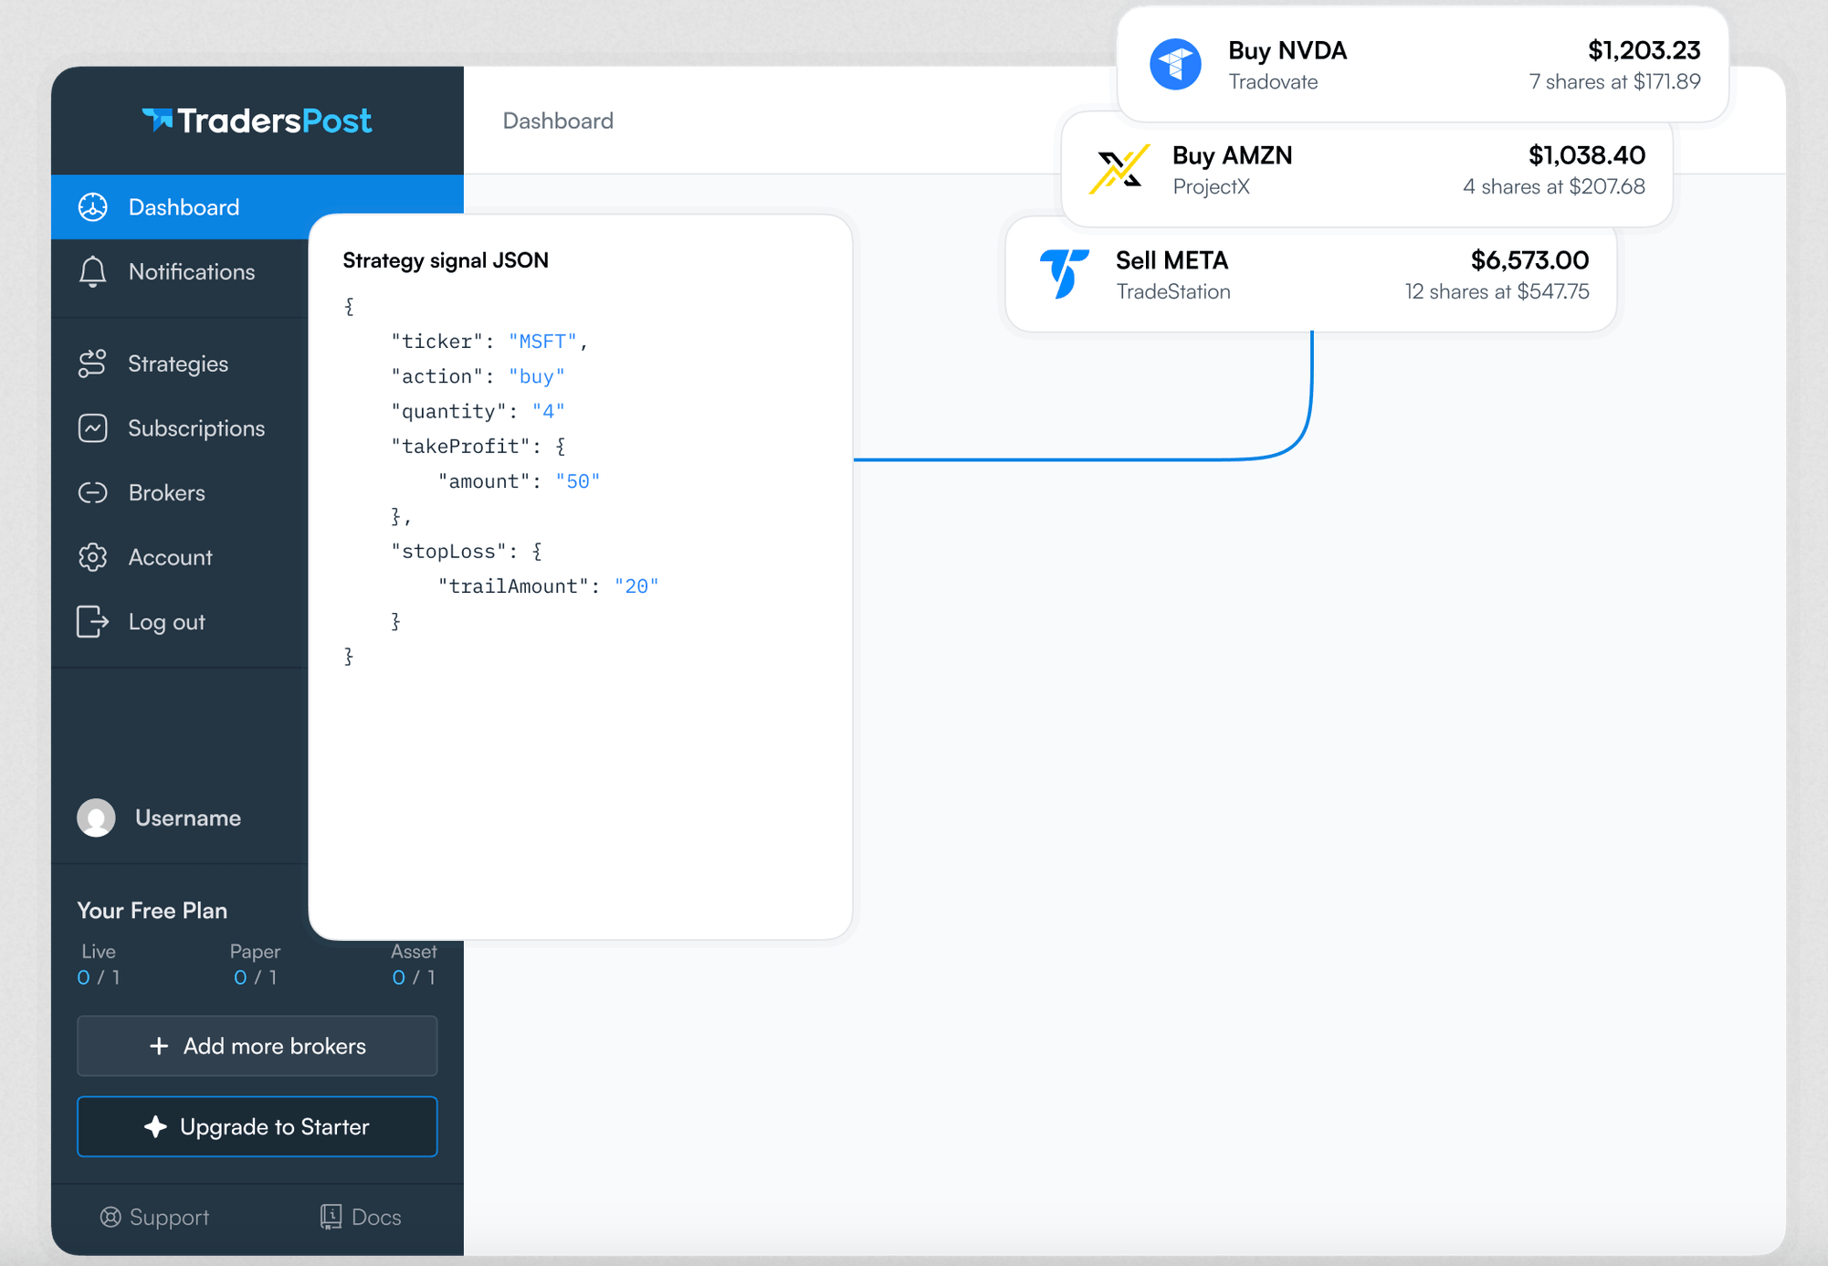The image size is (1828, 1266).
Task: Open the Buy NVDA trade card
Action: point(1423,64)
